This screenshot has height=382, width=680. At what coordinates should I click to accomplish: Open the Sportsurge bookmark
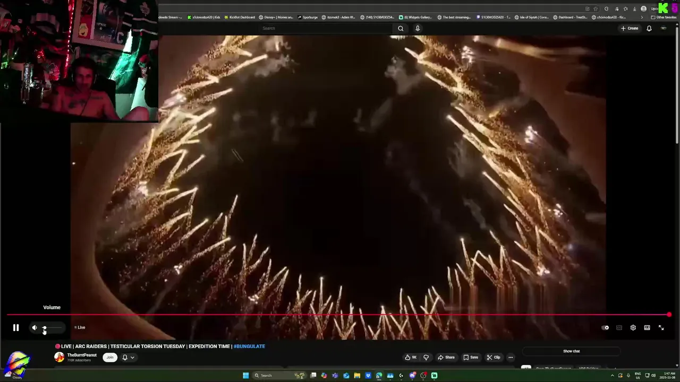pos(308,17)
